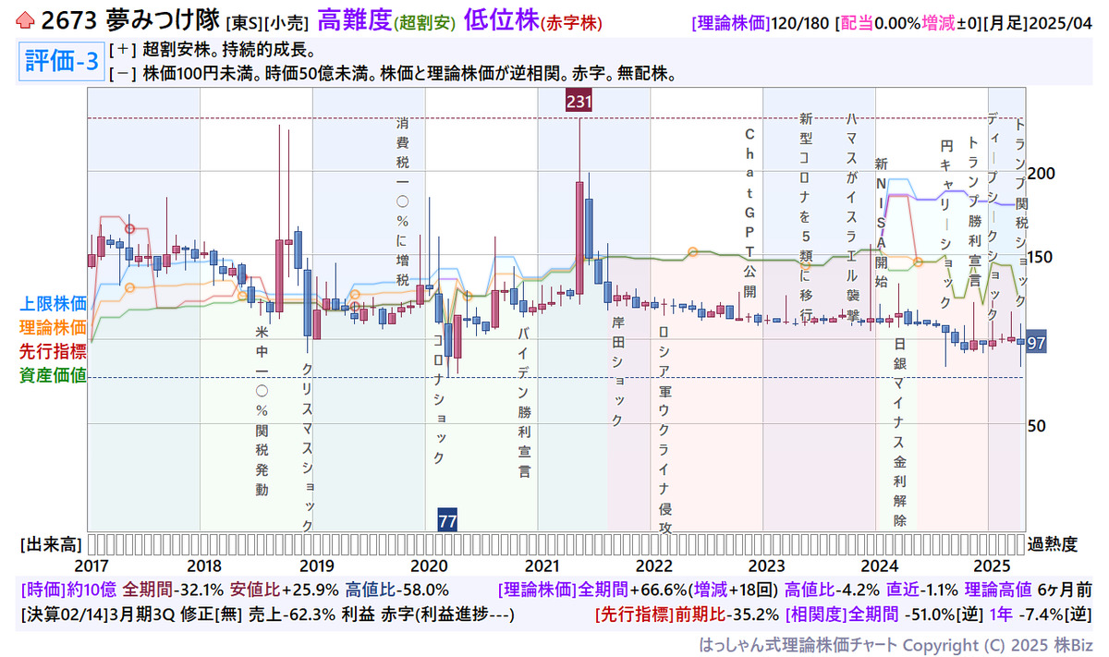Click the コロナショック event annotation

click(x=440, y=399)
